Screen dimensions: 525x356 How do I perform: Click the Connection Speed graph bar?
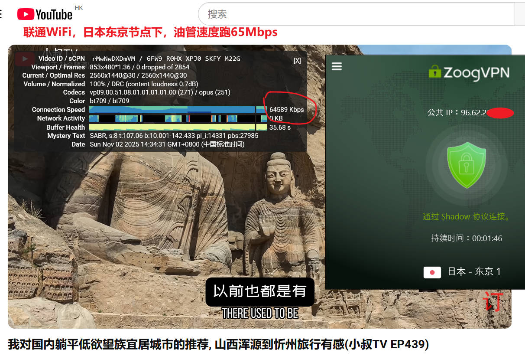coord(178,110)
